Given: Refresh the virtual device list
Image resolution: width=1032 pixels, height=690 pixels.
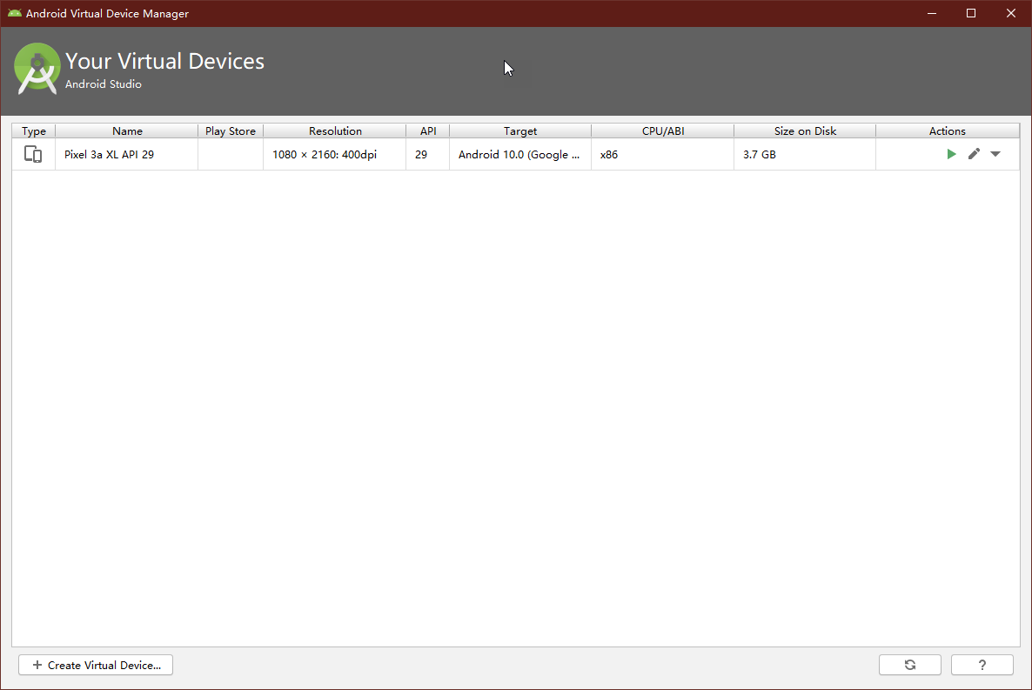Looking at the screenshot, I should pyautogui.click(x=909, y=664).
